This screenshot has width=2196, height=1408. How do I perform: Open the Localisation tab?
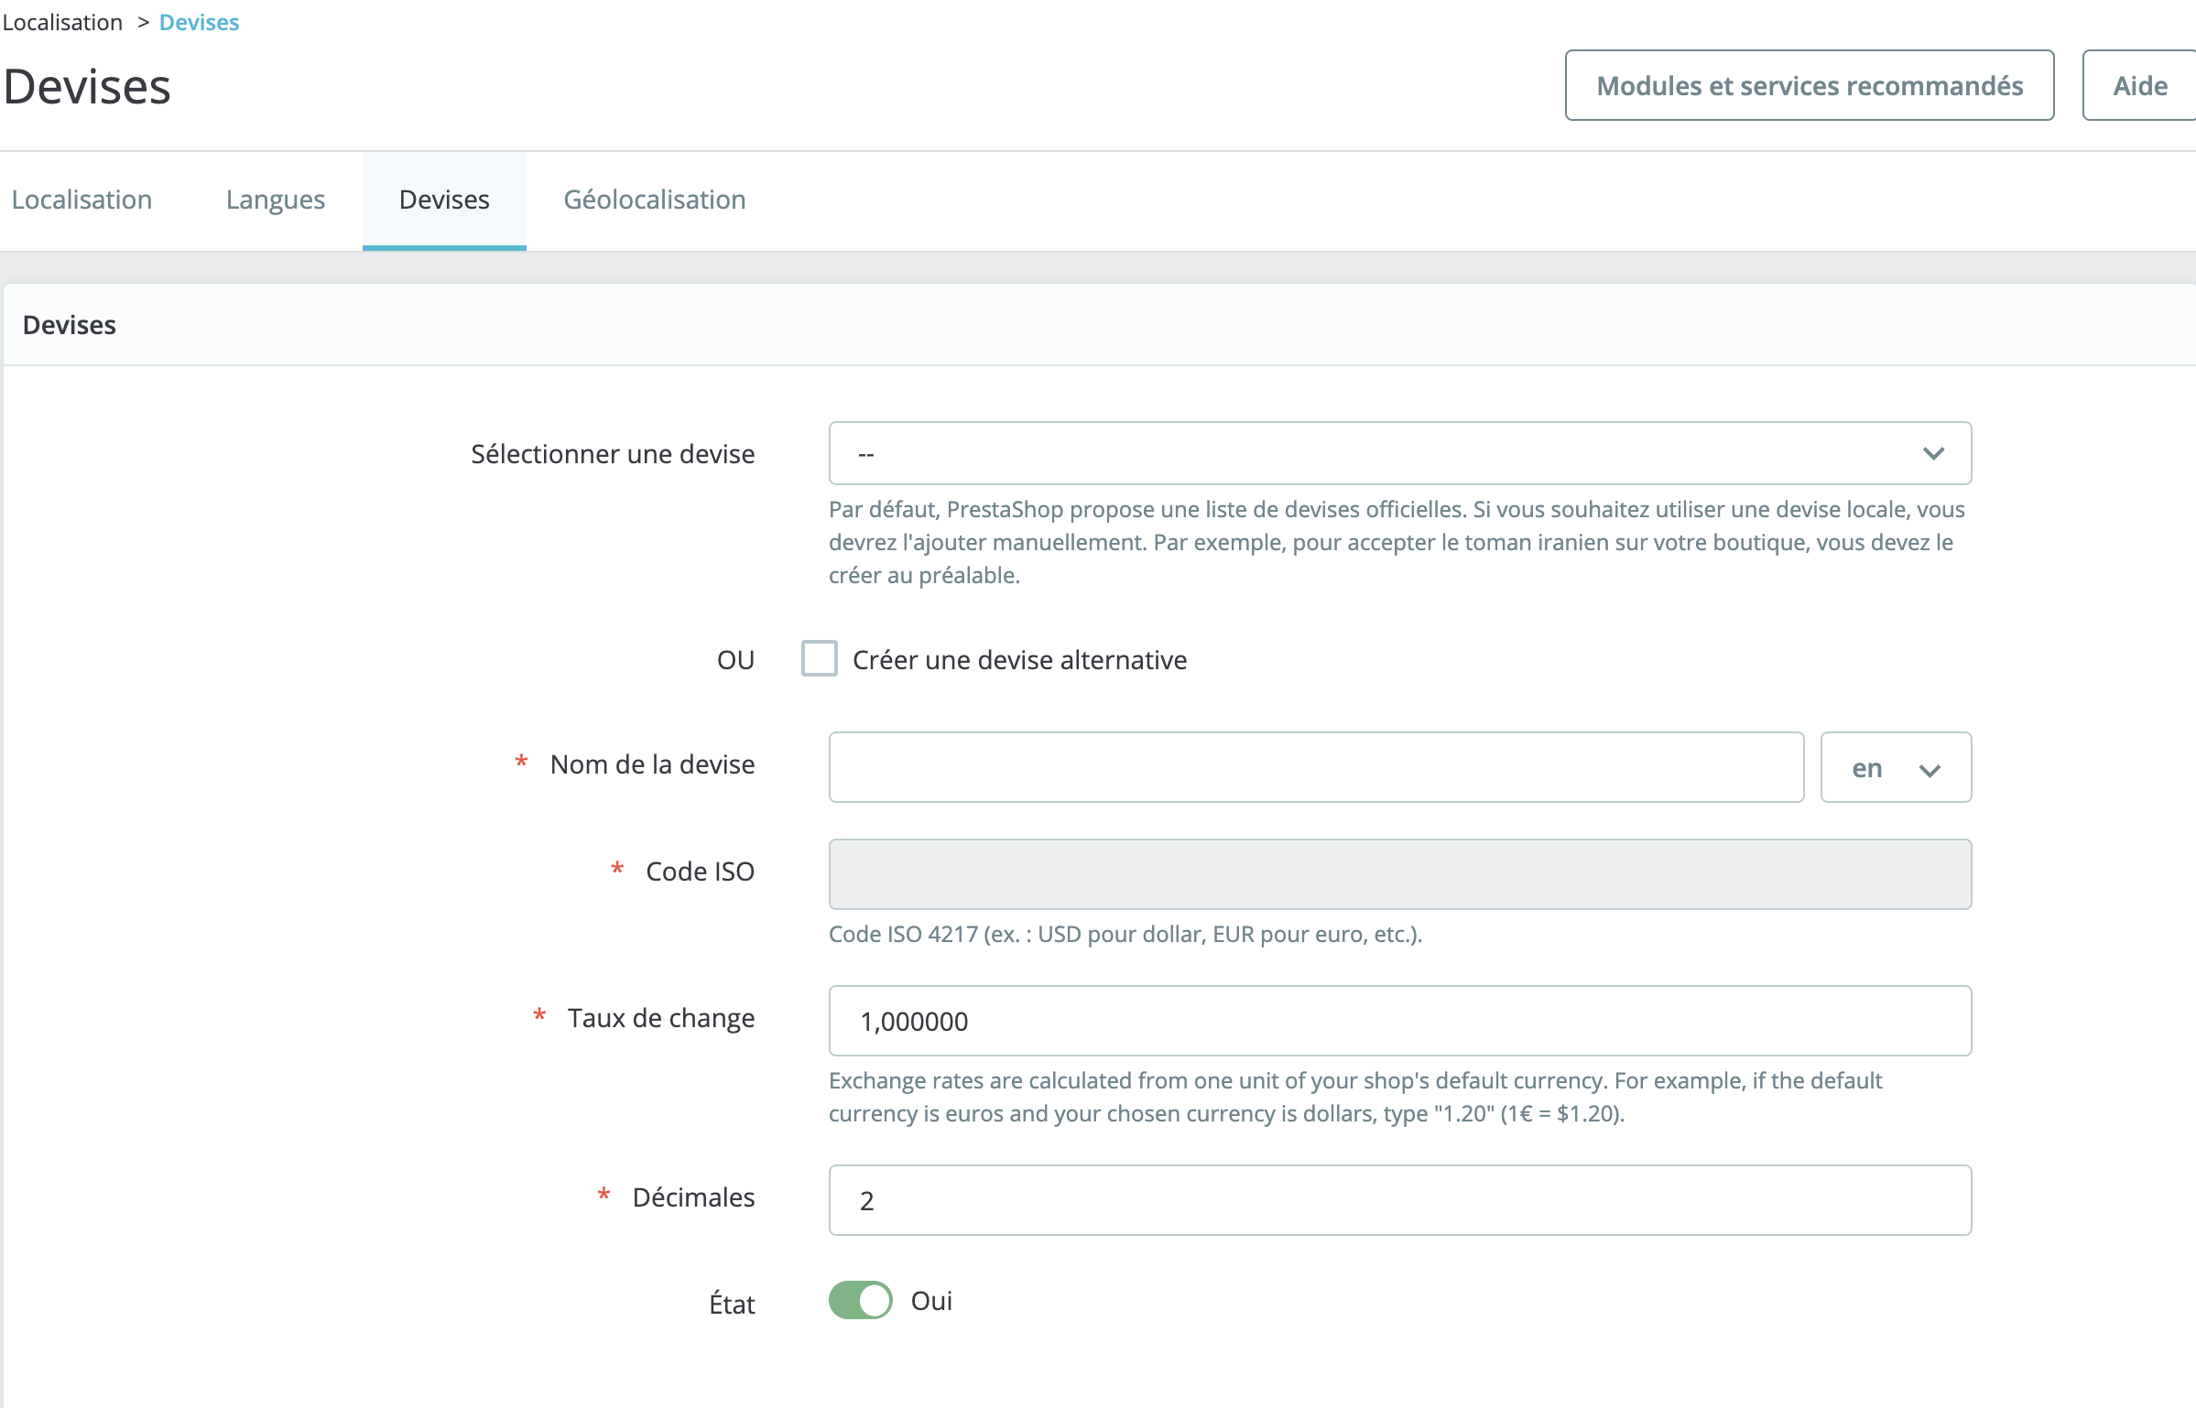(82, 200)
